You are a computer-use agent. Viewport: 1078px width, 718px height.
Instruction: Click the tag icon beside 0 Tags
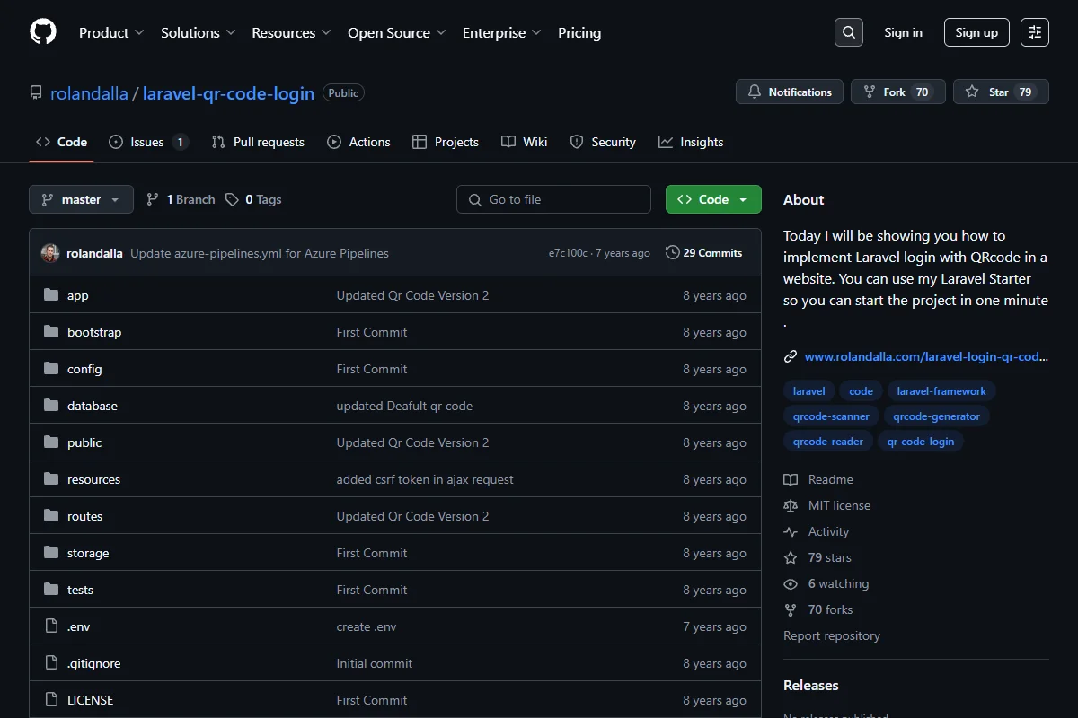[x=232, y=199]
